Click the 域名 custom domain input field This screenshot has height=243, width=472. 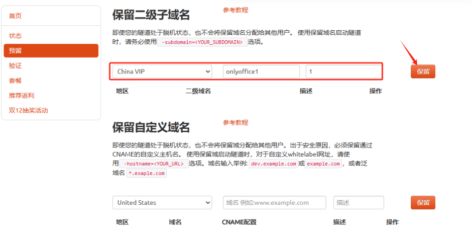click(x=274, y=203)
